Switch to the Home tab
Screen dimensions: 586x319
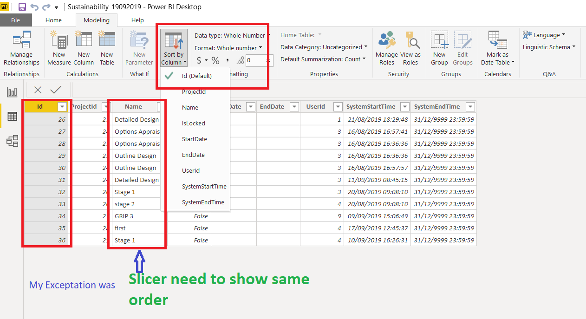pos(53,20)
